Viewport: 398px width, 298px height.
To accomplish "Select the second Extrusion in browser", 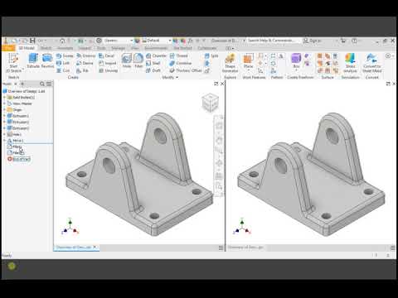I will 18,122.
